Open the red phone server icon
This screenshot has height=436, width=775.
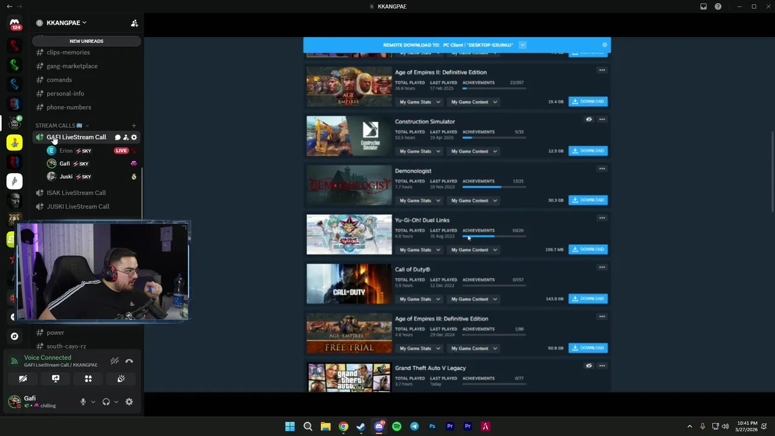click(15, 45)
